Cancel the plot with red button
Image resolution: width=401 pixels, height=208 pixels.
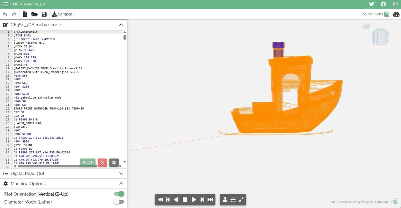point(102,162)
